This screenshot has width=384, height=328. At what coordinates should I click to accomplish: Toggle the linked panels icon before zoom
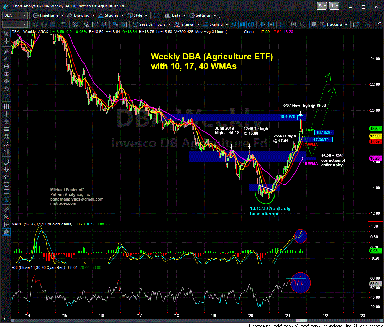[x=282, y=24]
